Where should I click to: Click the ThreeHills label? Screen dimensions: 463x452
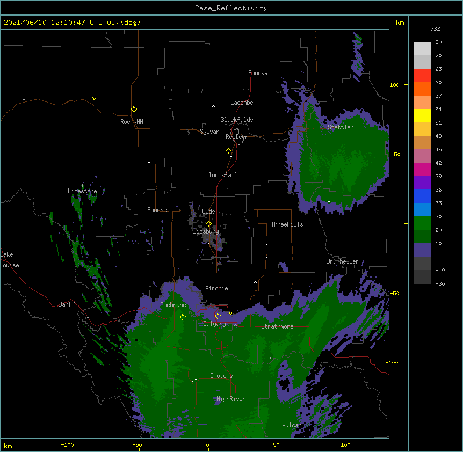tap(287, 224)
